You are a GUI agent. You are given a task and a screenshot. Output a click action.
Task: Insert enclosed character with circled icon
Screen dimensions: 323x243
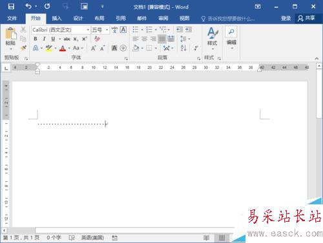coord(123,48)
